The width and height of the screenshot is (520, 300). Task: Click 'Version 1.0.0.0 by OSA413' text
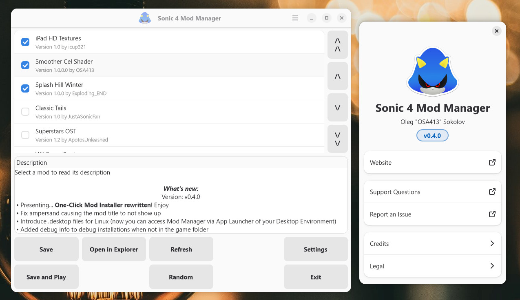(65, 70)
